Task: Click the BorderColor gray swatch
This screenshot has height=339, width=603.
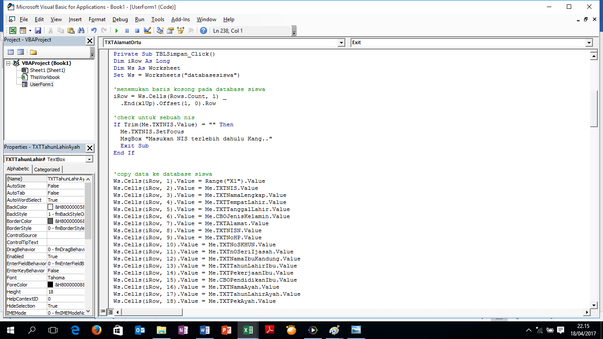Action: [50, 221]
